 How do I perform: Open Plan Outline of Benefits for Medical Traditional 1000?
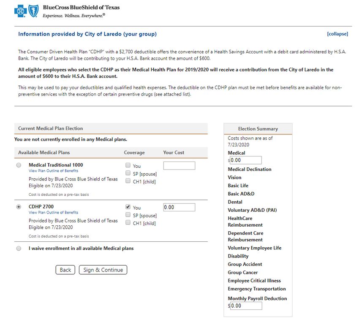coord(53,171)
